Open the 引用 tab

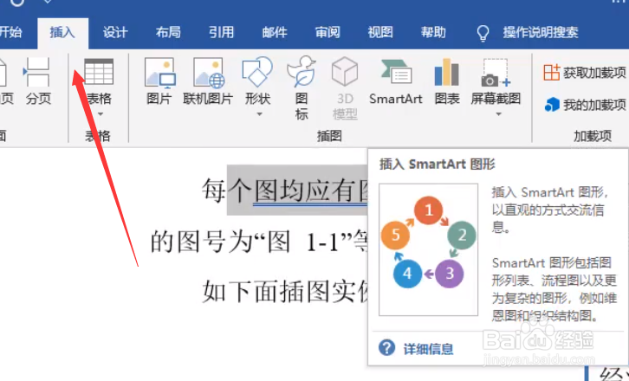coord(222,32)
